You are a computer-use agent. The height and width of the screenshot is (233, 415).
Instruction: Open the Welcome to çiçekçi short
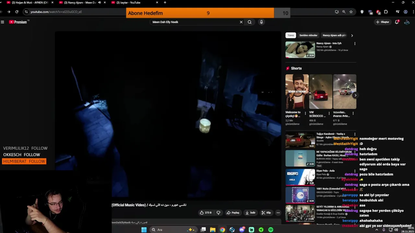pos(297,92)
